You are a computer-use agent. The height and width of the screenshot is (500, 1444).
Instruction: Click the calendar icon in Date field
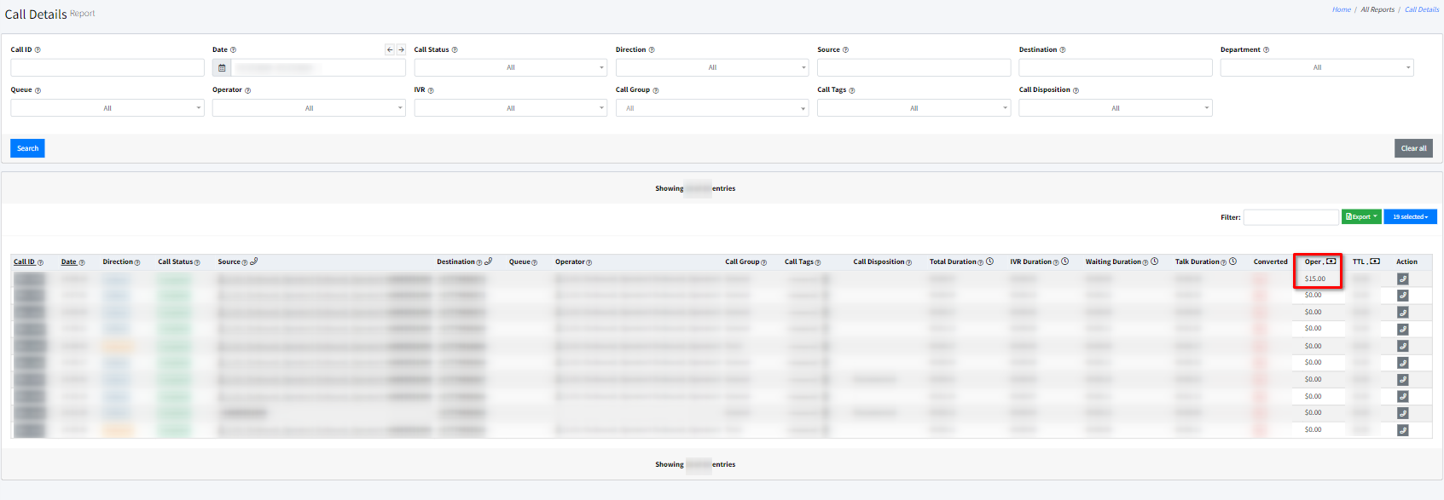(222, 68)
